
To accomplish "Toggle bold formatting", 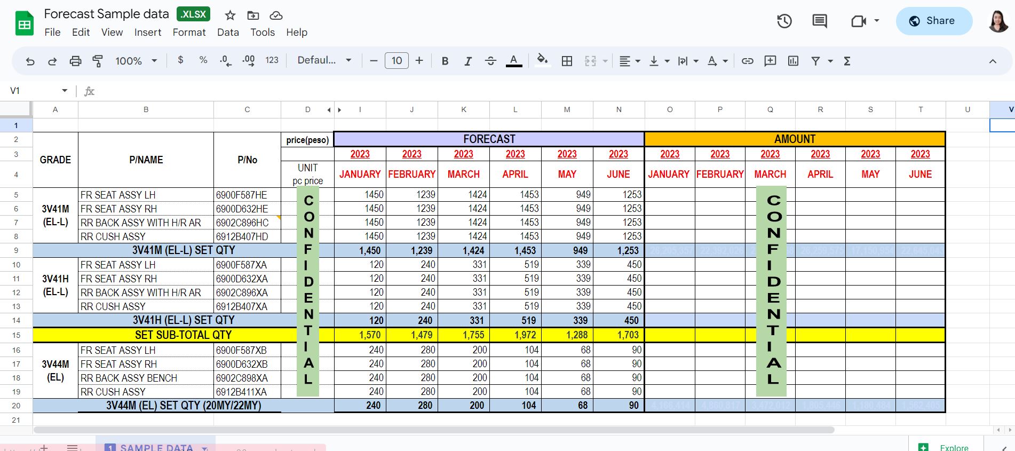I will [445, 61].
